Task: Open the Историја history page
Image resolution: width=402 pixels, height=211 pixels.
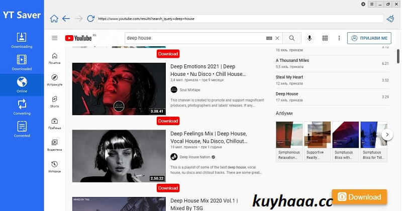Action: [55, 167]
